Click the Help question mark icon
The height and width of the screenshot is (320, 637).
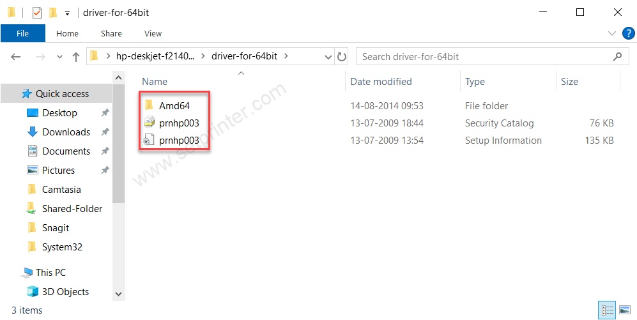point(628,33)
